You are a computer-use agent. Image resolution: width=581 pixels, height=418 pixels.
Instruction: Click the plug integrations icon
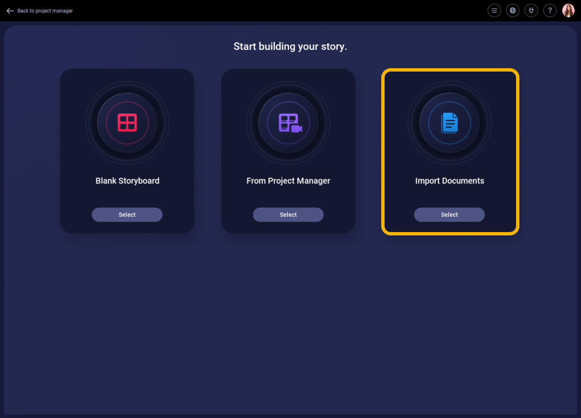[x=531, y=11]
